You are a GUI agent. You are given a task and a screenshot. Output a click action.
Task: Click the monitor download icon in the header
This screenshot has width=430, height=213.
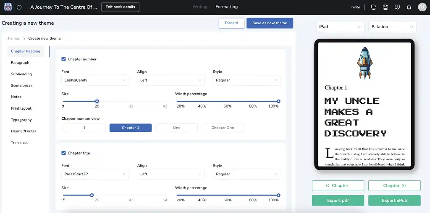coord(374,7)
